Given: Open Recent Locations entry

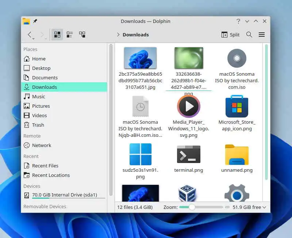Looking at the screenshot, I should click(x=64, y=175).
